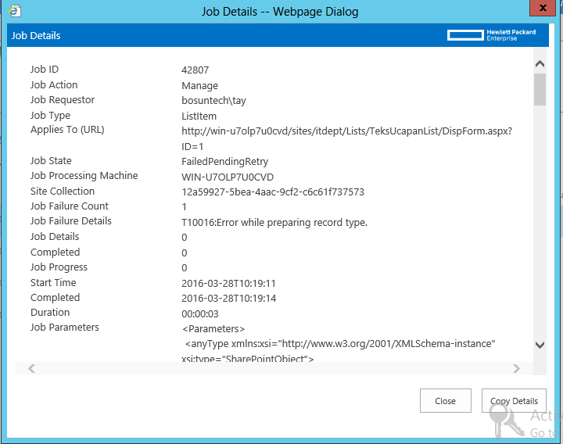The width and height of the screenshot is (563, 444).
Task: Click the vertical scrollbar thumb
Action: pos(540,89)
